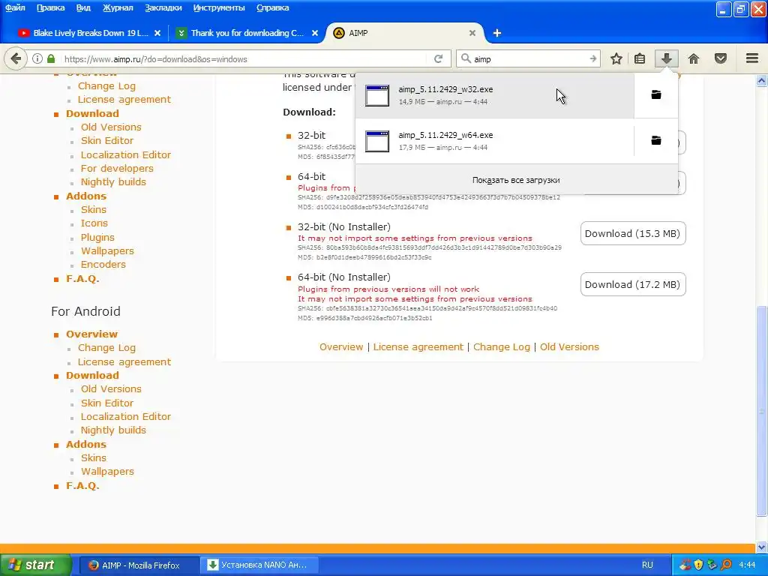Open For Android Overview link
The height and width of the screenshot is (576, 768).
(91, 334)
